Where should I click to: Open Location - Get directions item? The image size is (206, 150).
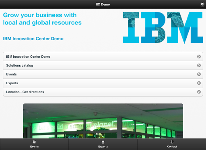103,92
